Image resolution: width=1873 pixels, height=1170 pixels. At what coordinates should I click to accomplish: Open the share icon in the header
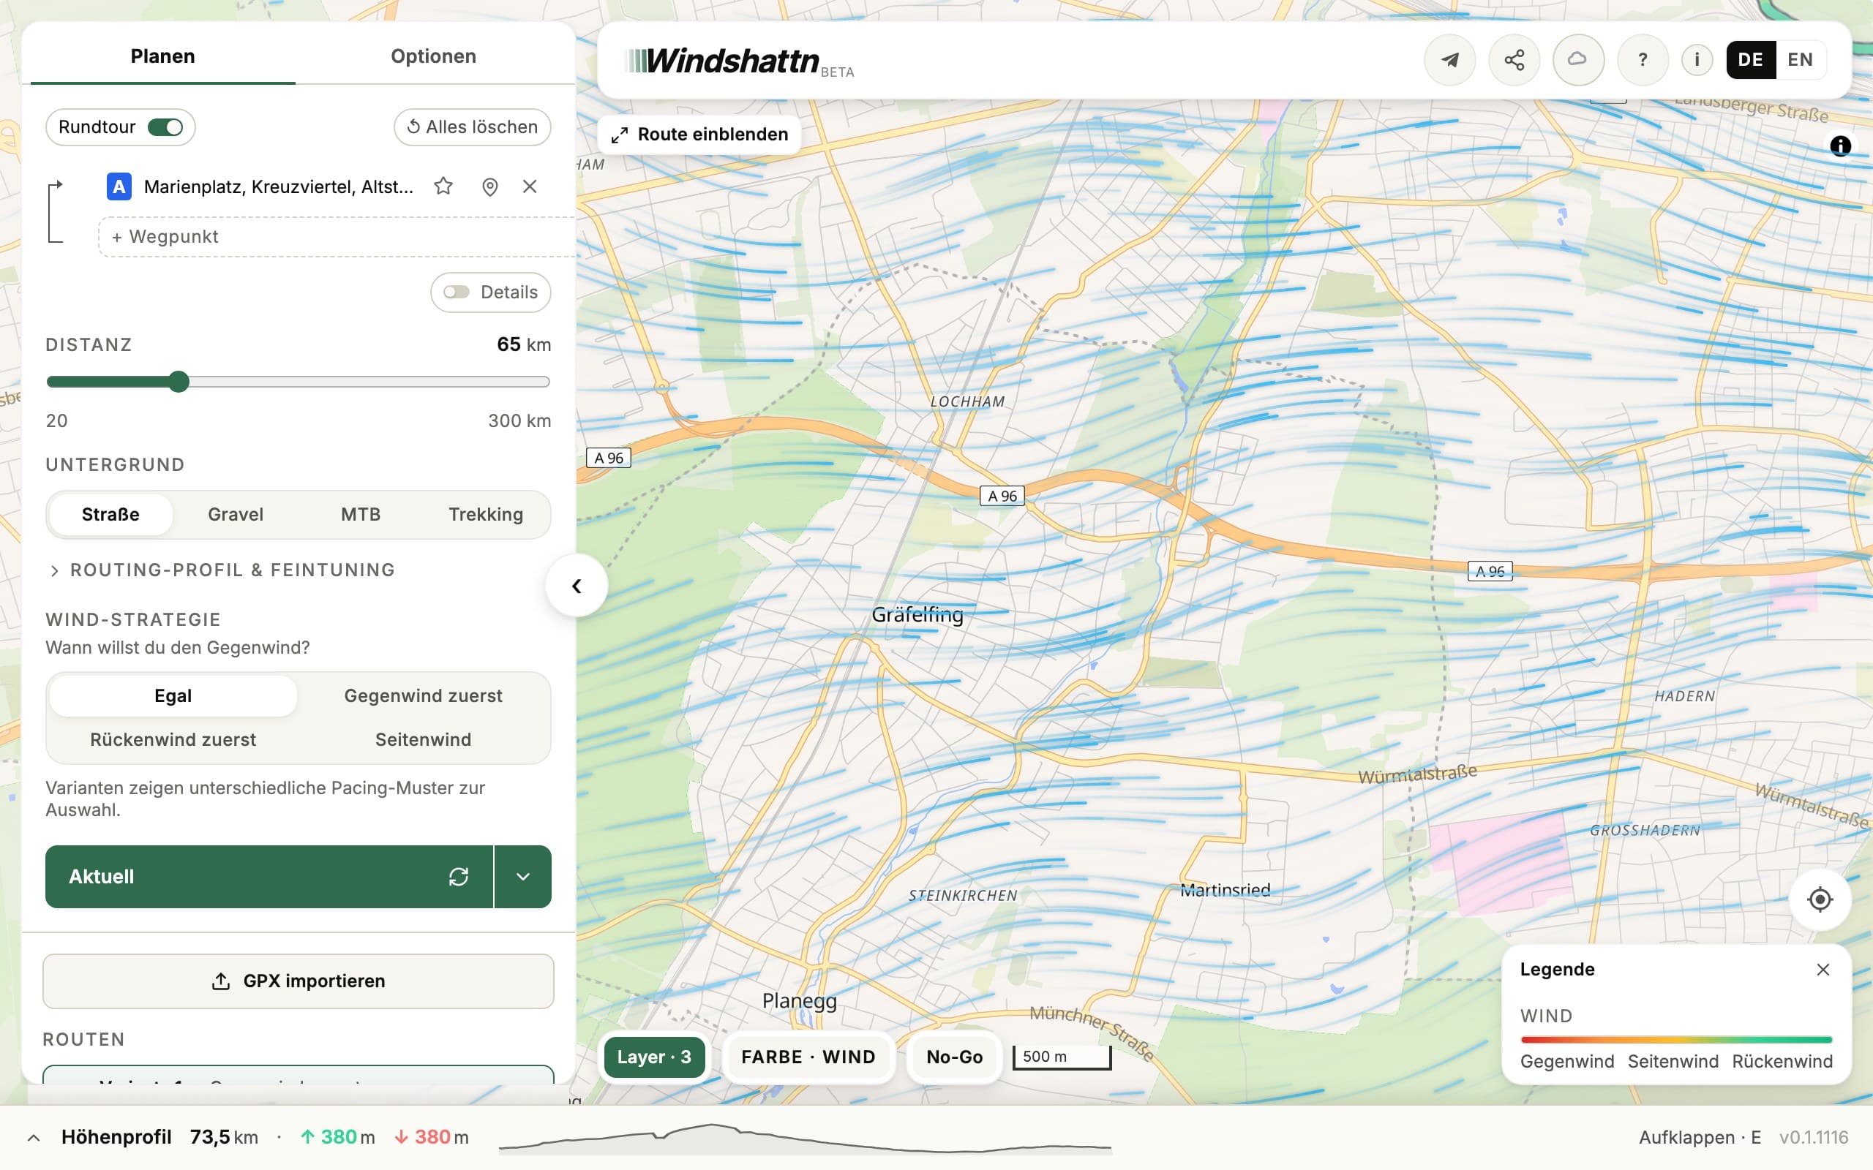[x=1514, y=59]
